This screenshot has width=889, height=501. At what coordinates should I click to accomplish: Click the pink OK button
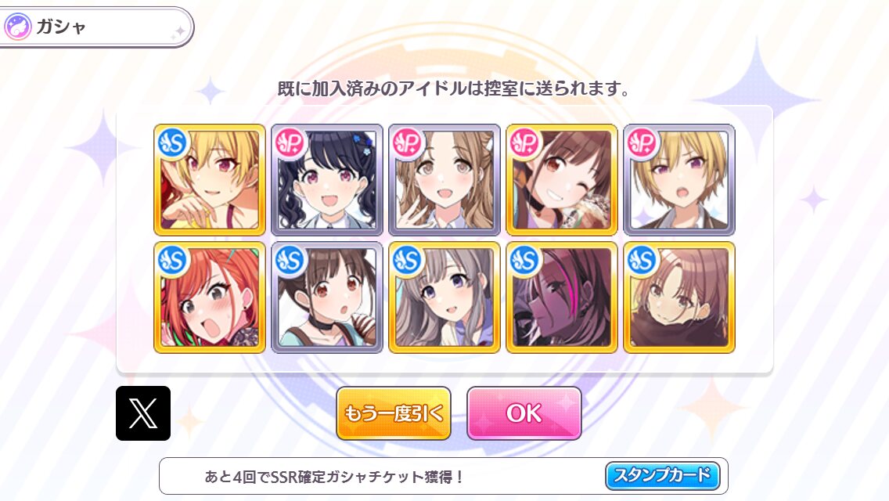[x=524, y=413]
